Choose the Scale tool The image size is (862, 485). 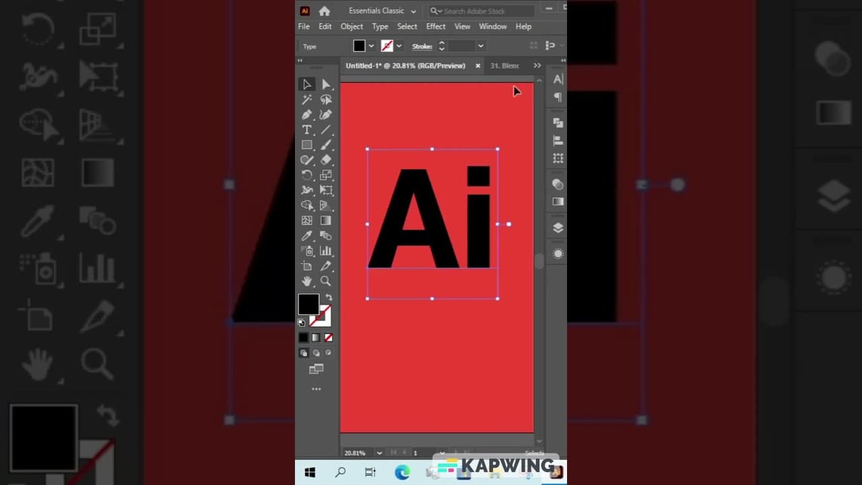pos(326,175)
